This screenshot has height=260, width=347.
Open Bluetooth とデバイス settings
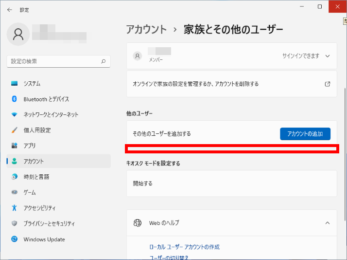pyautogui.click(x=59, y=99)
